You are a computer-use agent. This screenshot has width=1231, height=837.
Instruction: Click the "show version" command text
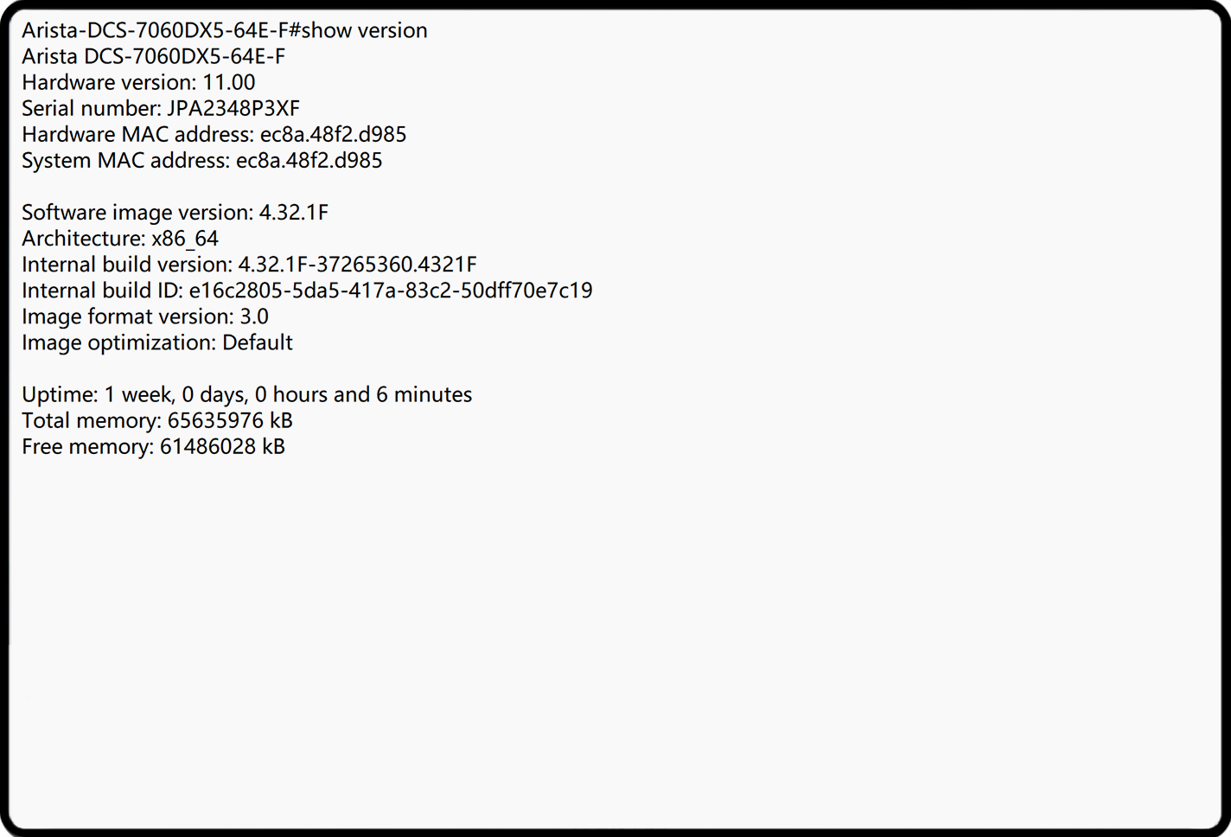pos(364,30)
